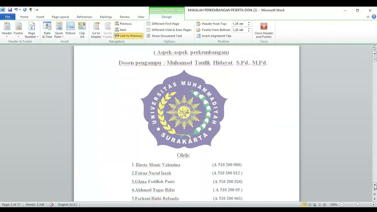The width and height of the screenshot is (377, 212).
Task: Click zoom out minus button
Action: [x=342, y=204]
